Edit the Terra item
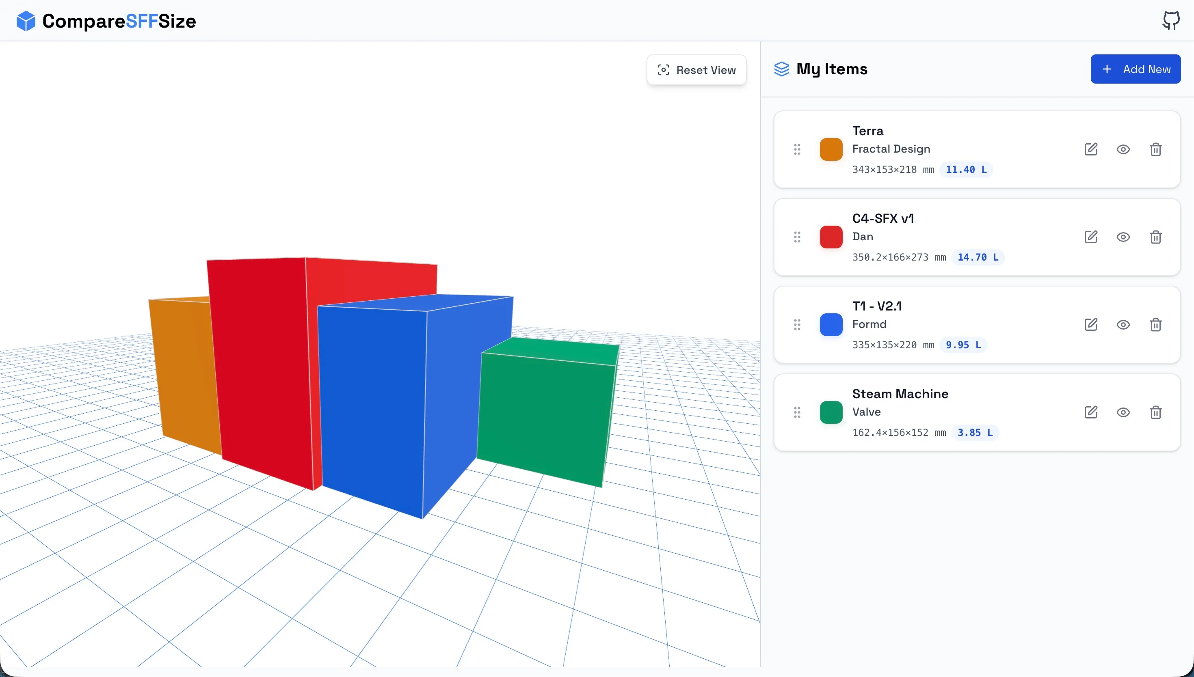1194x677 pixels. [x=1091, y=149]
